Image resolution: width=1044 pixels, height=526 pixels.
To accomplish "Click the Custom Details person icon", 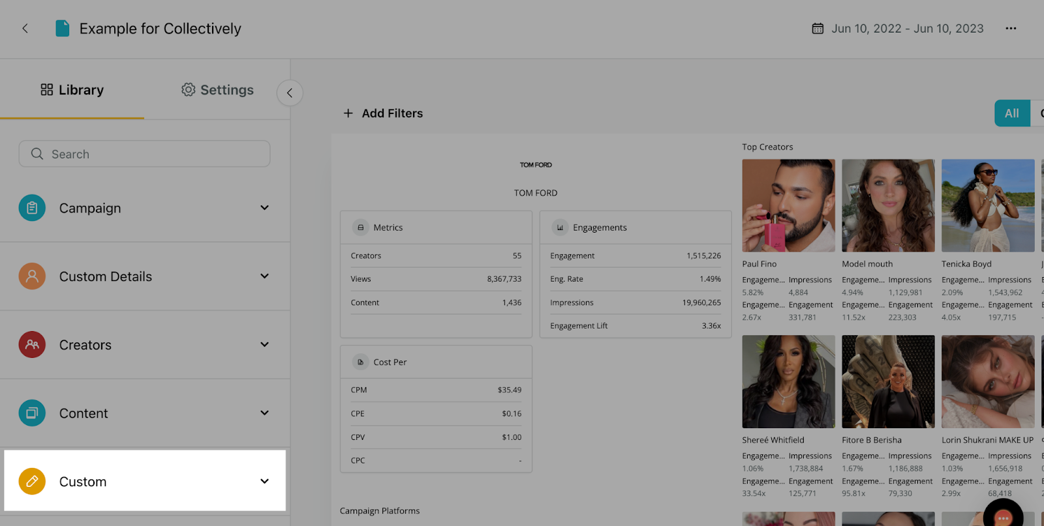I will pos(32,276).
